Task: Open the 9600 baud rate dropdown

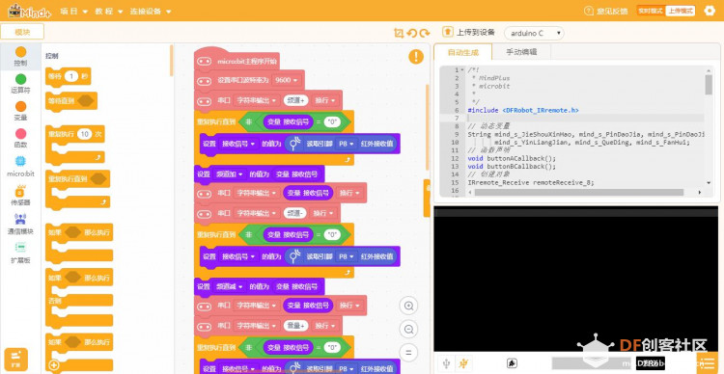Action: [287, 80]
